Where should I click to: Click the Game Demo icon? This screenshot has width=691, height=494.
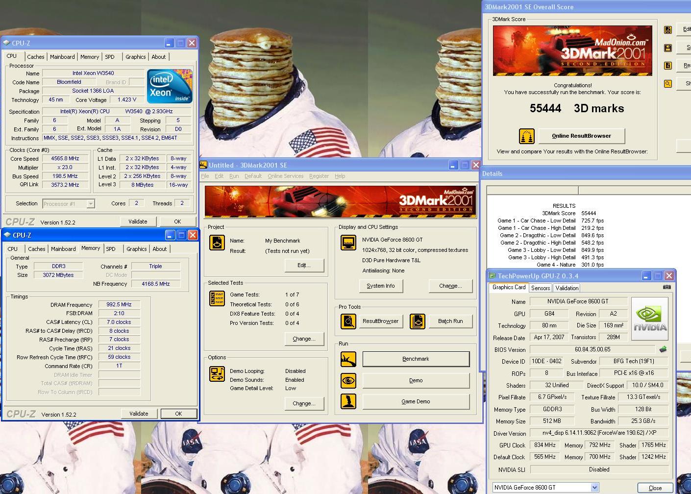coord(348,401)
